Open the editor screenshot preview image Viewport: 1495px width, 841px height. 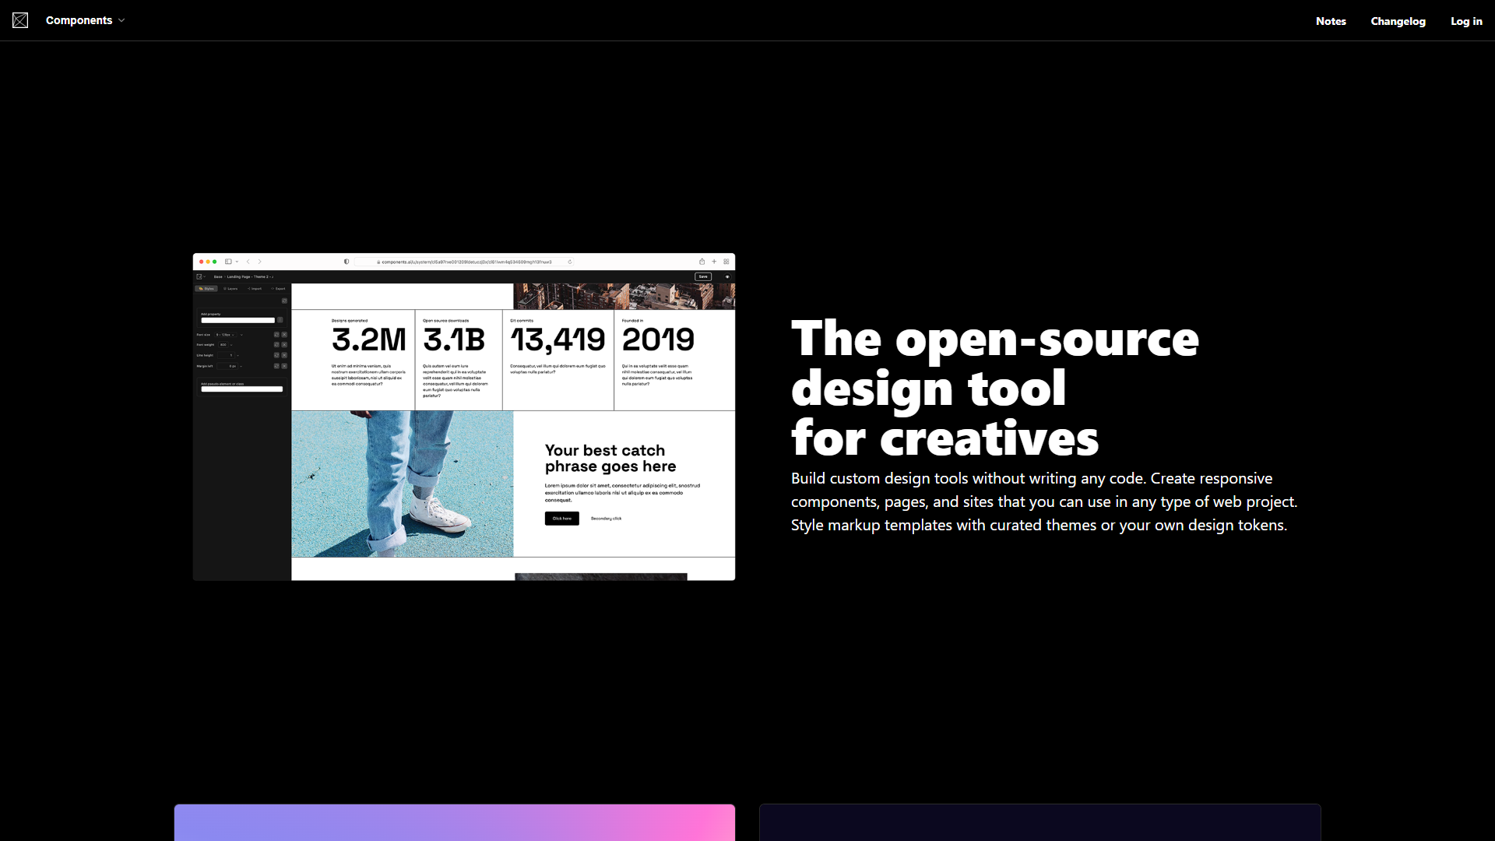(x=464, y=417)
